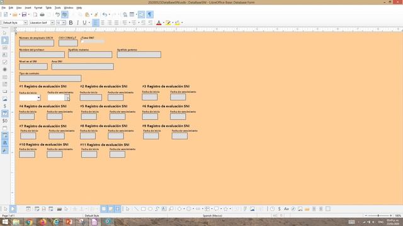
Task: Click the Undo arrow icon
Action: (x=105, y=14)
